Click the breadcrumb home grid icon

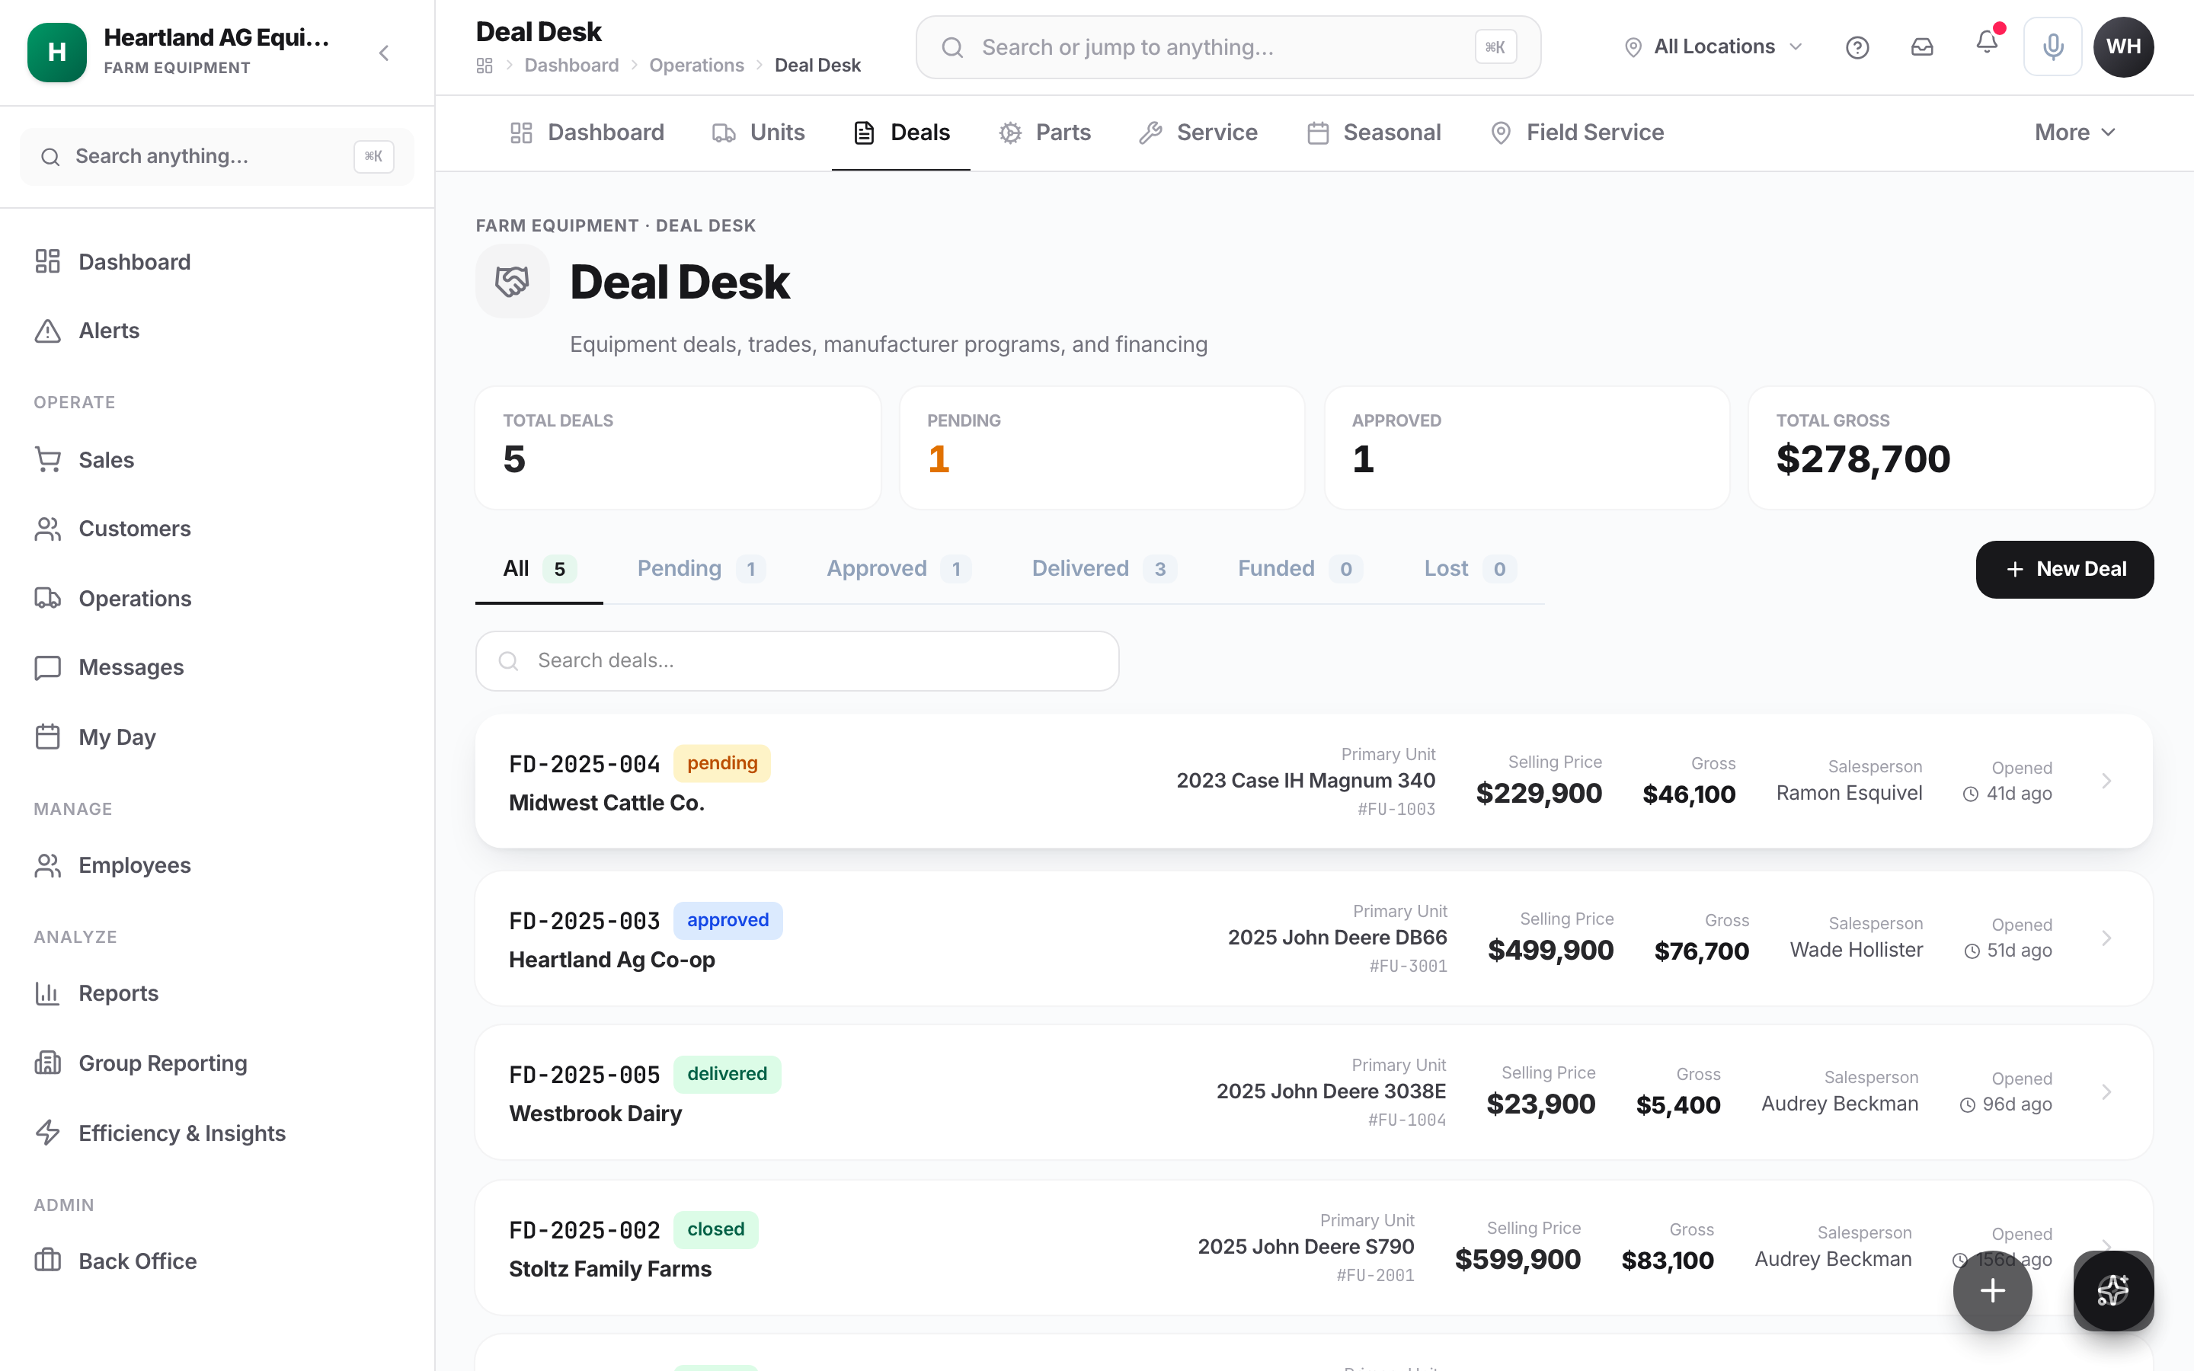(x=485, y=66)
